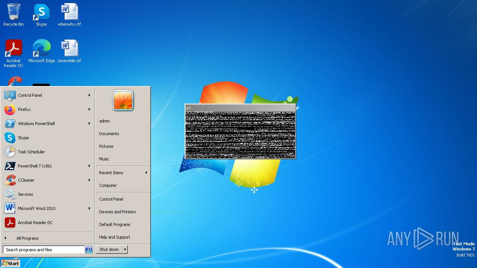Expand Control Panel submenu arrow
Viewport: 477px width, 268px height.
[x=89, y=95]
